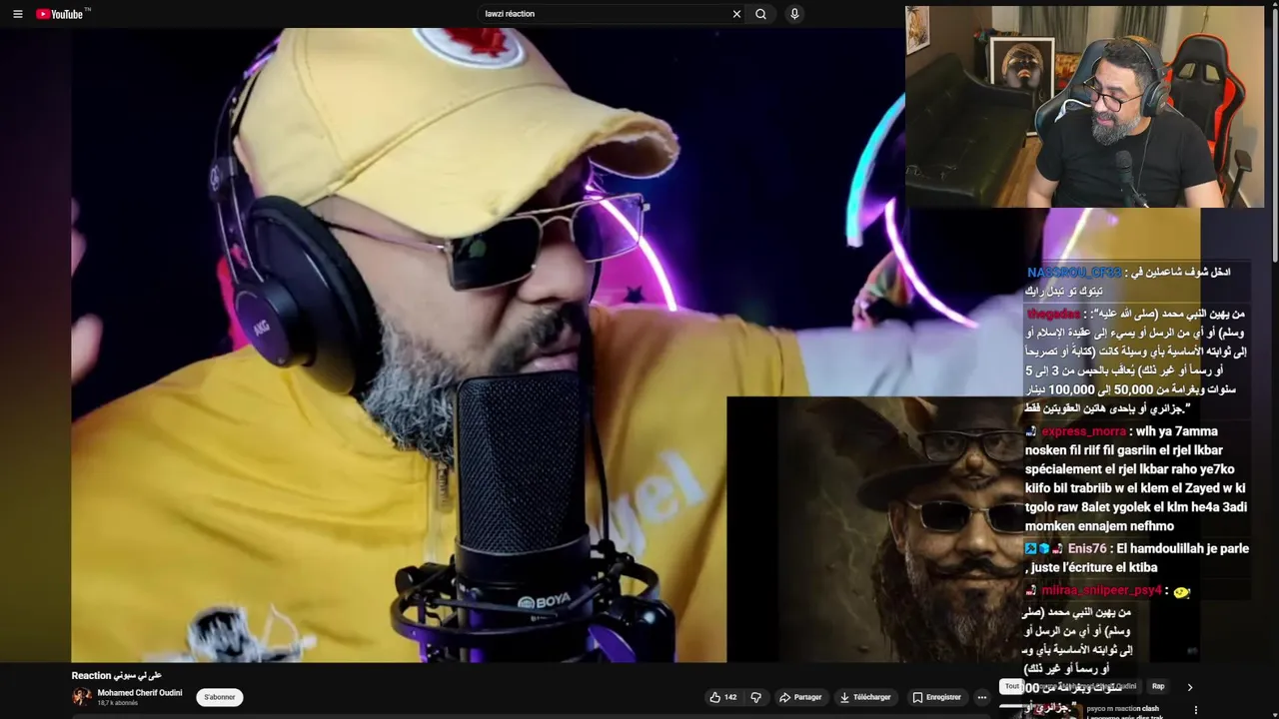Screen dimensions: 1279x719
Task: Open the YouTube hamburger guide menu
Action: tap(17, 14)
